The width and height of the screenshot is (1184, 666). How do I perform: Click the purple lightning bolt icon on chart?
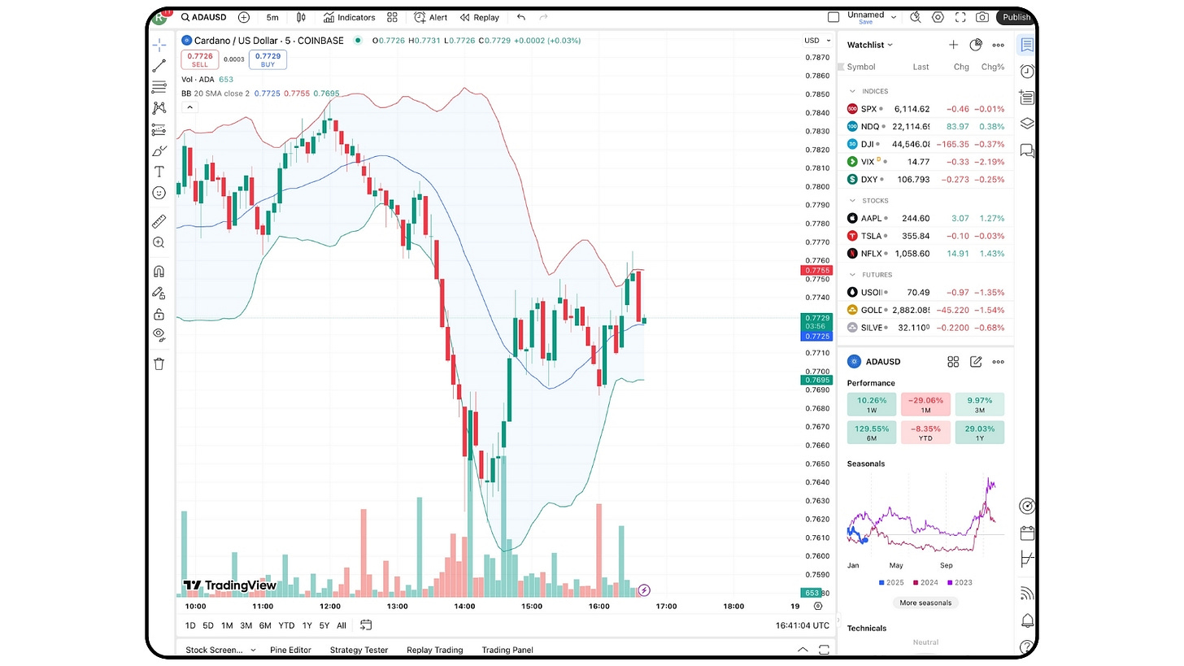(x=644, y=590)
